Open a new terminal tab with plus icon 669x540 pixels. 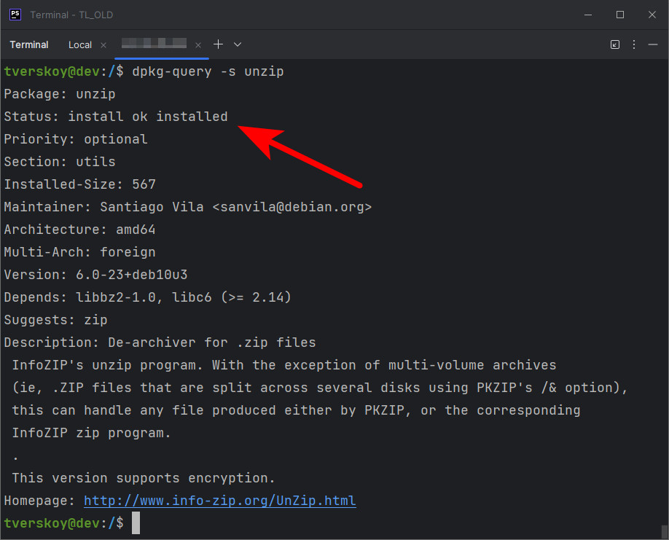coord(218,44)
